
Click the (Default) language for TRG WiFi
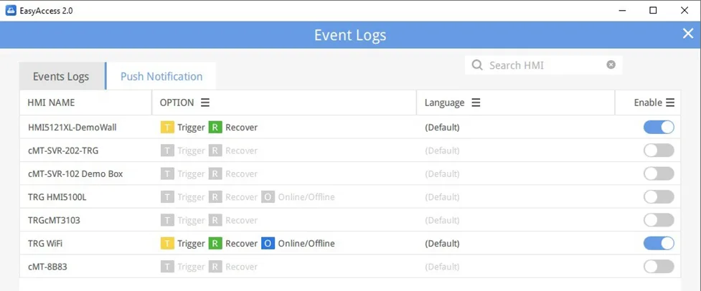(442, 243)
